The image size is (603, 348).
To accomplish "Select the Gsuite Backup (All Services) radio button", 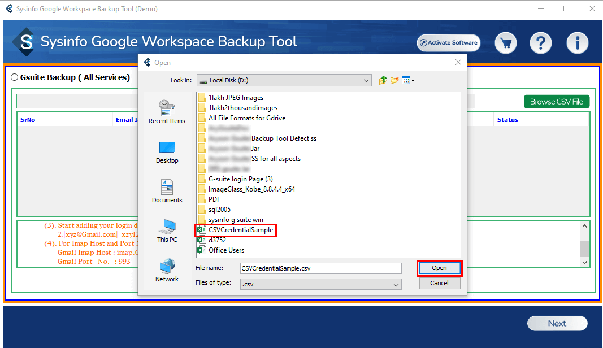I will click(x=15, y=77).
